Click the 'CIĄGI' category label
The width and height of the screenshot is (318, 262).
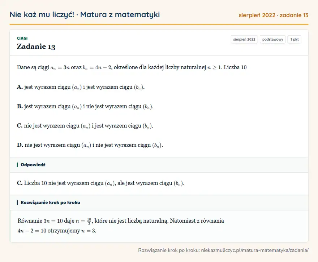[x=22, y=38]
